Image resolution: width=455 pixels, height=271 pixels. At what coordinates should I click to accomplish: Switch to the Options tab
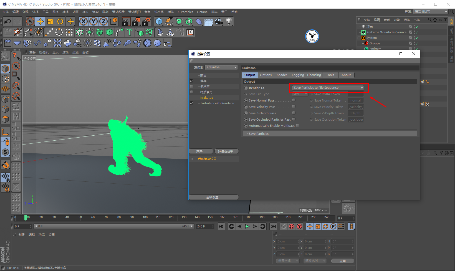(266, 75)
